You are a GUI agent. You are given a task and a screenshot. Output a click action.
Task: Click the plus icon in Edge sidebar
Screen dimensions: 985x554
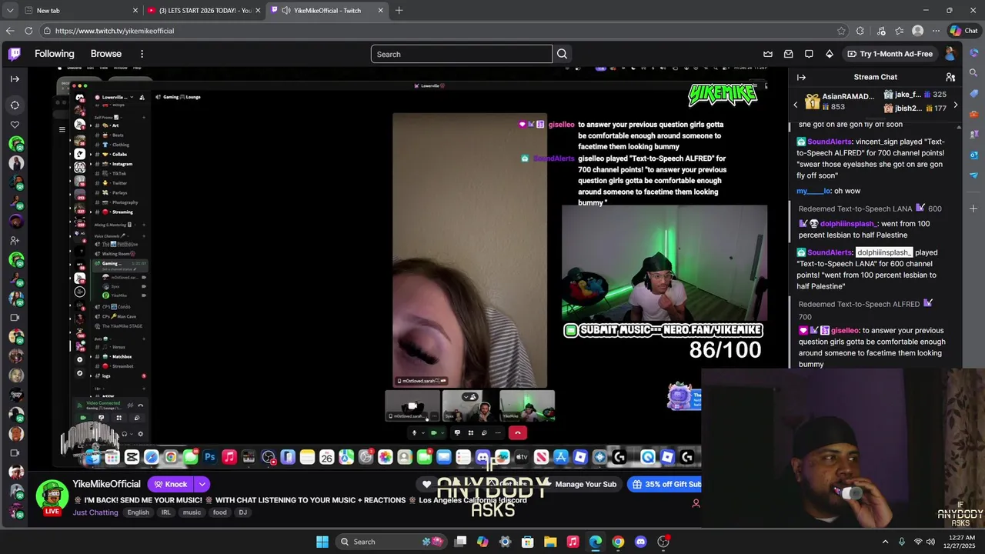click(973, 209)
